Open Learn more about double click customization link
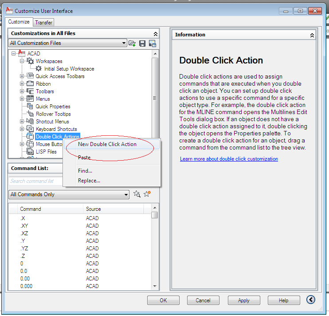 tap(229, 159)
